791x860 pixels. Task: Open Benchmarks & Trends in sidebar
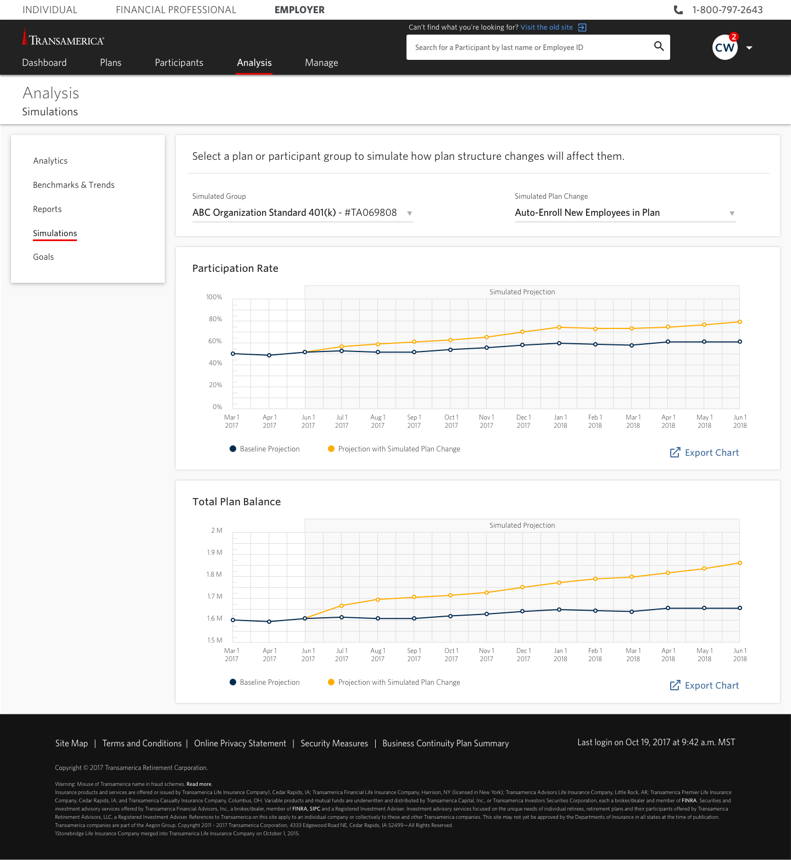[74, 185]
